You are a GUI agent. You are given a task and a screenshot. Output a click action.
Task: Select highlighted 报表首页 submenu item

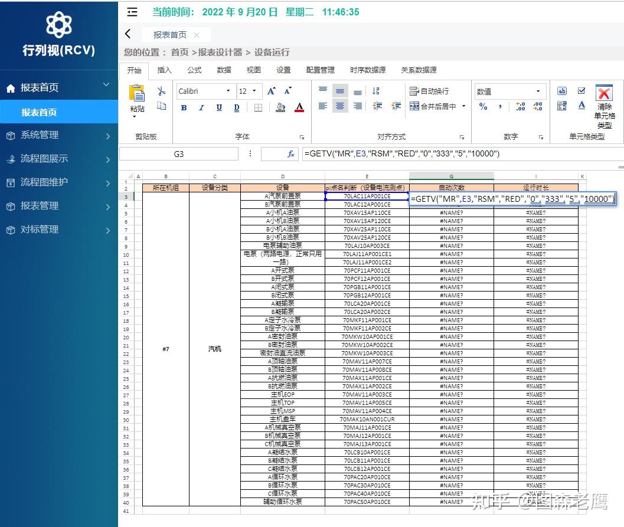pos(59,112)
